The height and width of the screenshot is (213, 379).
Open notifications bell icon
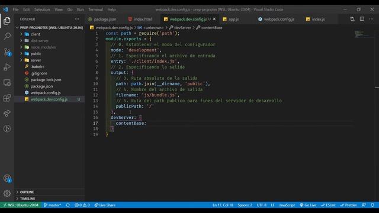pos(372,205)
